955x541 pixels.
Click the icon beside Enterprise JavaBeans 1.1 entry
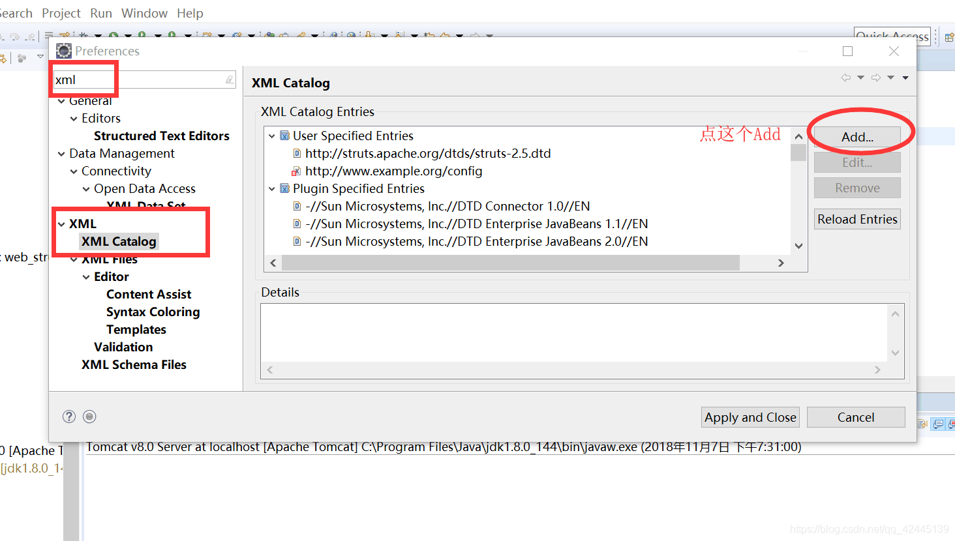(297, 224)
